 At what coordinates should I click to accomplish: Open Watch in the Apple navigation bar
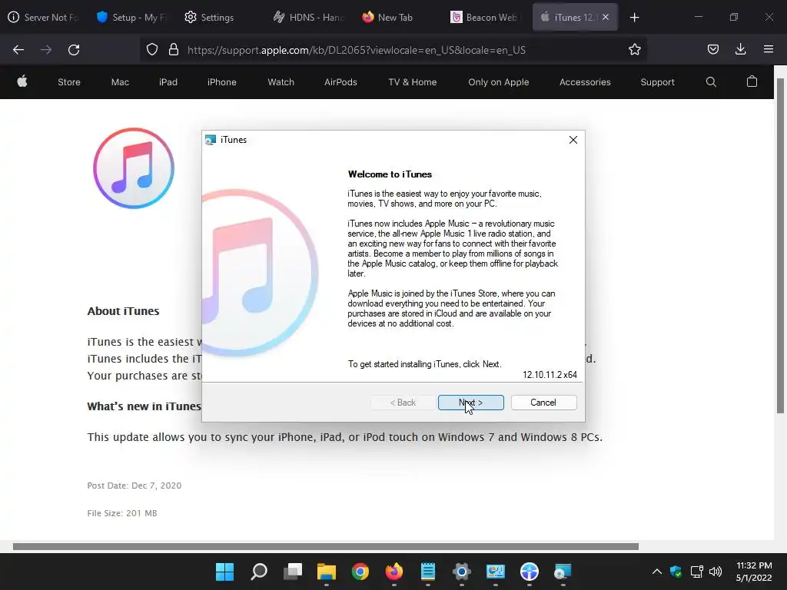click(x=281, y=82)
